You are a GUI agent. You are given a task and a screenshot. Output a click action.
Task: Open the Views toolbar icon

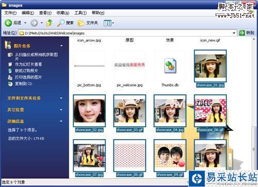[107, 23]
